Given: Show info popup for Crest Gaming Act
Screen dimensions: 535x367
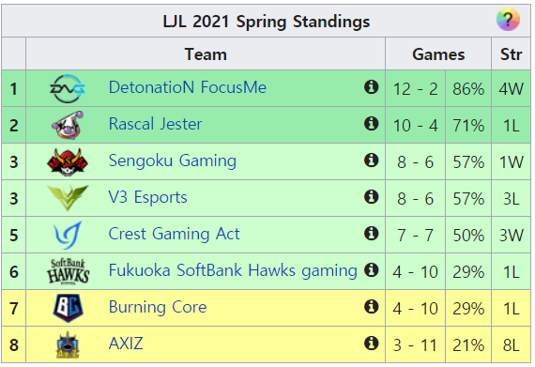Looking at the screenshot, I should [x=372, y=234].
